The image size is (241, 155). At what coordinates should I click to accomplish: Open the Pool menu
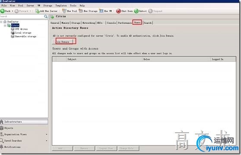click(x=21, y=6)
